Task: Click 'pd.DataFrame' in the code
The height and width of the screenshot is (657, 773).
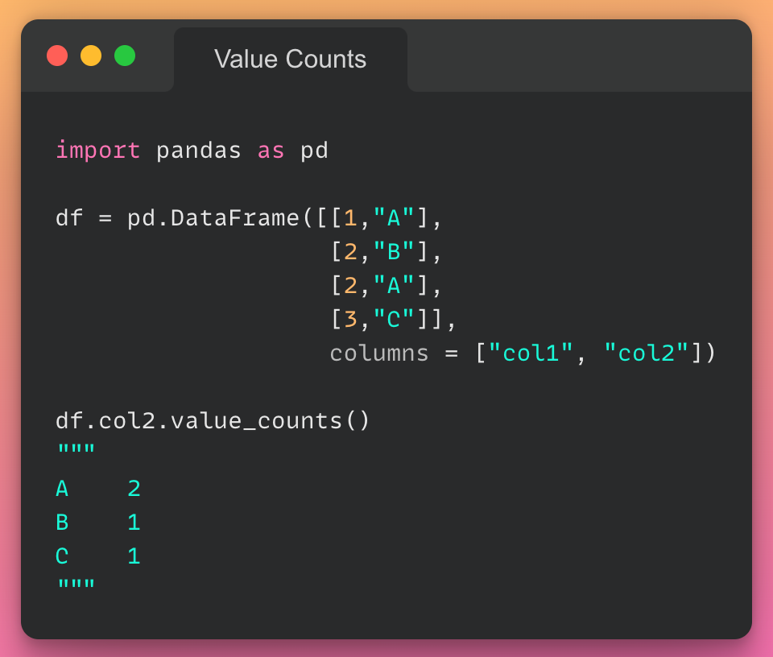Action: (213, 218)
